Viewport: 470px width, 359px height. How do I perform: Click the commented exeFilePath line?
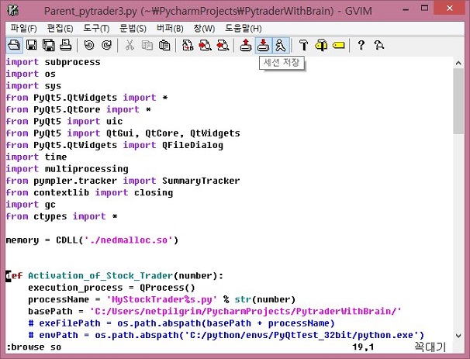click(x=181, y=323)
